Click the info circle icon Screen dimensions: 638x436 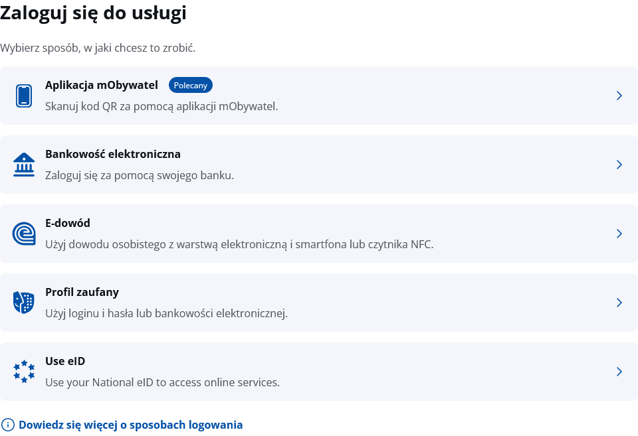coord(8,425)
